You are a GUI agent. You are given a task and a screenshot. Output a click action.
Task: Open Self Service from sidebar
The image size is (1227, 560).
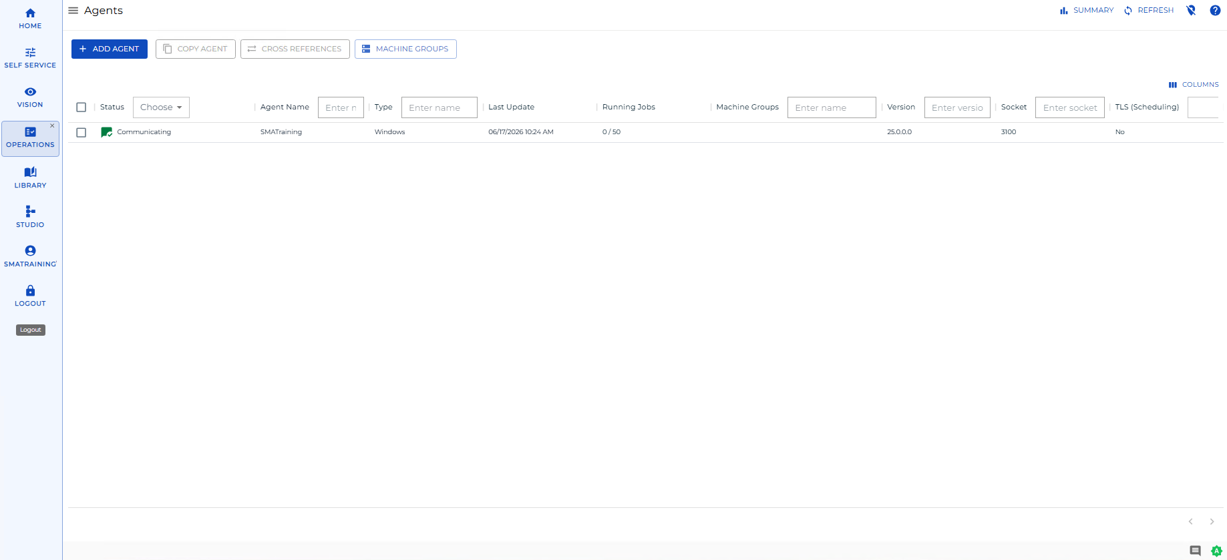coord(30,58)
